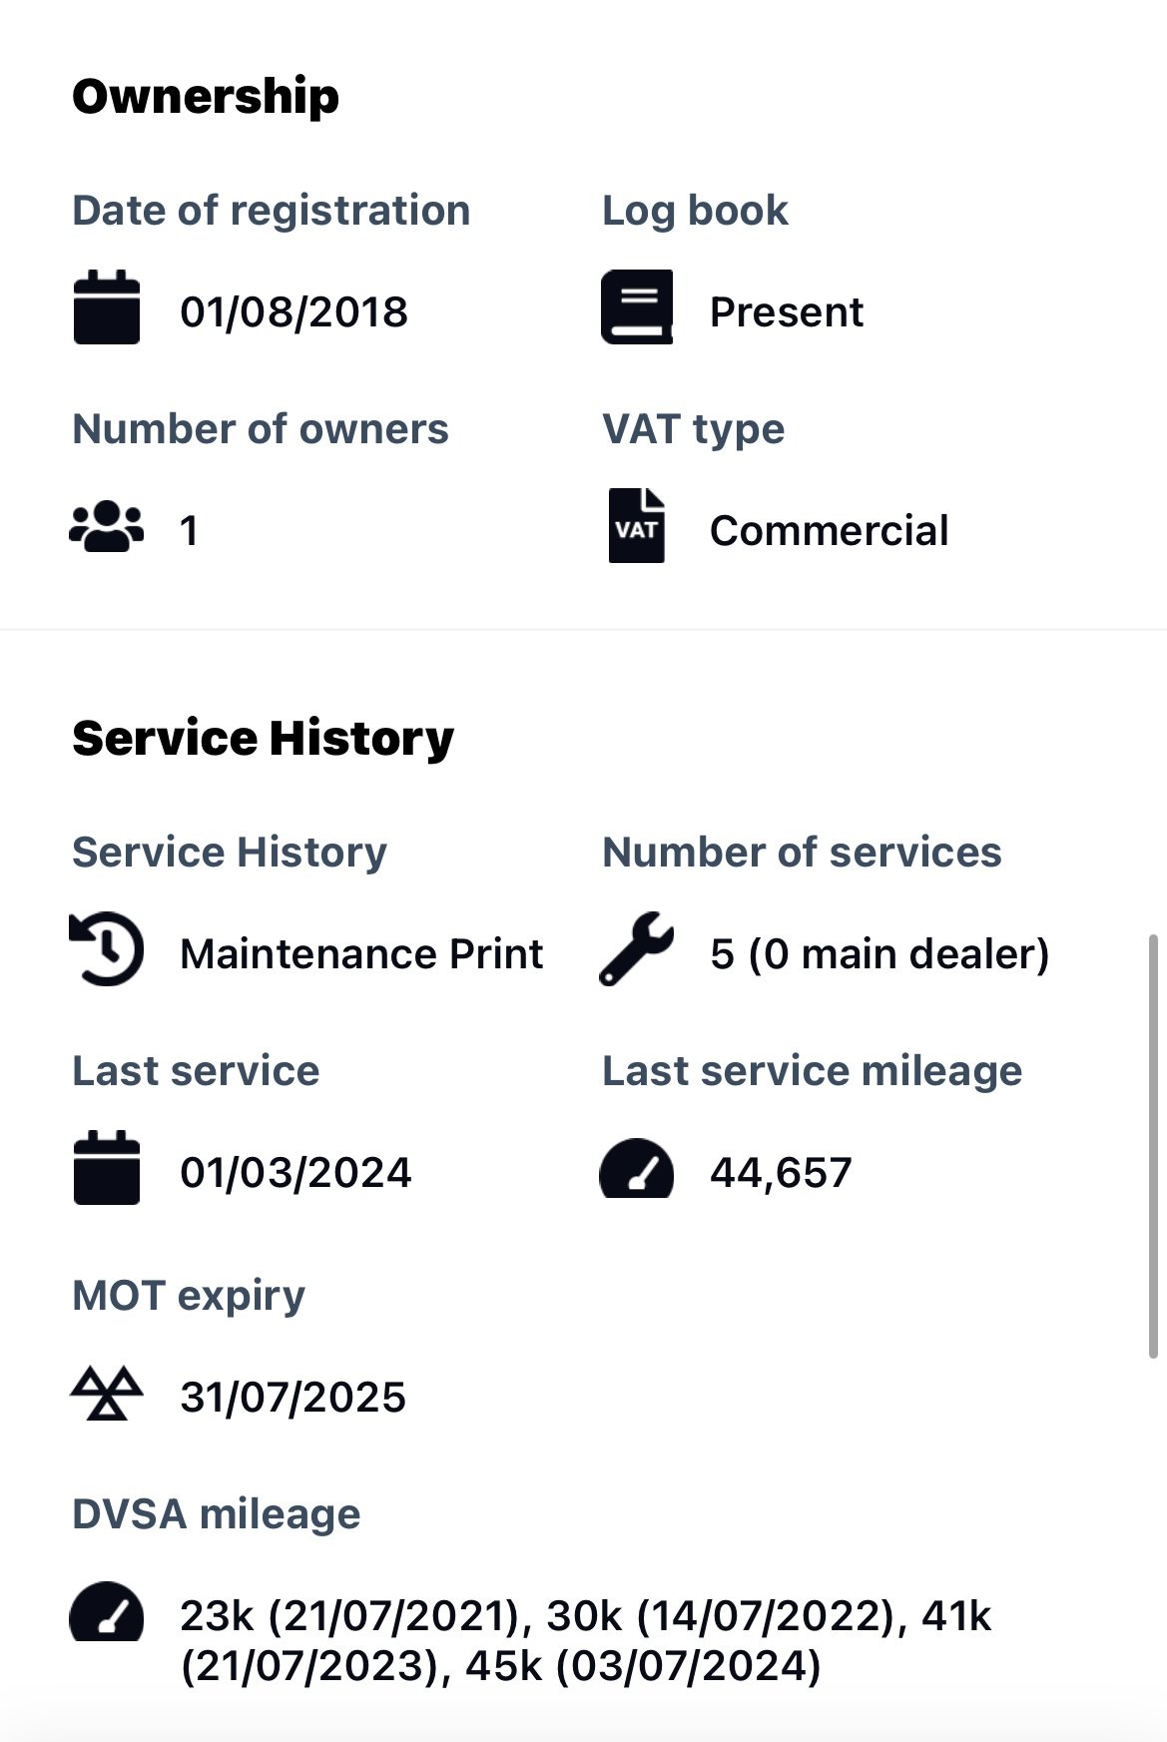Select the Ownership section heading
Screen dimensions: 1167x1742
(206, 98)
